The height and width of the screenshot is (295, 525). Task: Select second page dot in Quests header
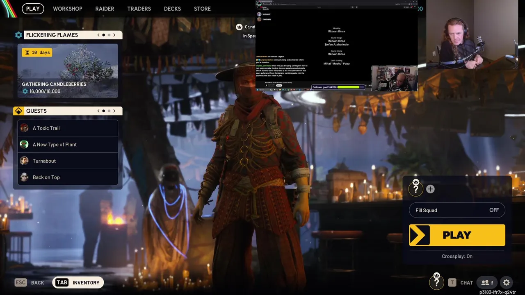tap(109, 111)
